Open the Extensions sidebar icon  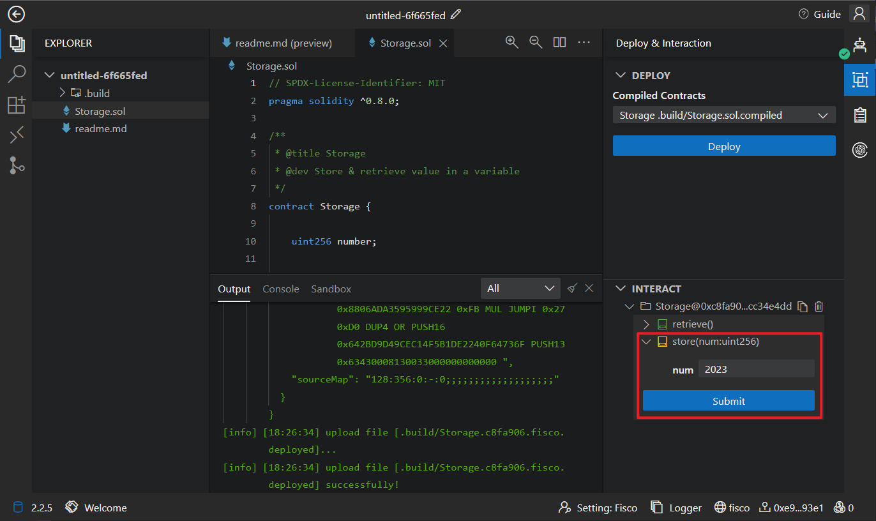pos(16,105)
